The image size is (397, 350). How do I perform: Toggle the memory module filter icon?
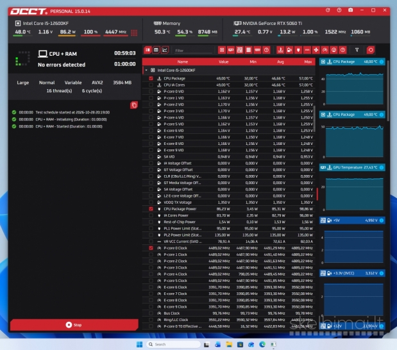[x=257, y=50]
